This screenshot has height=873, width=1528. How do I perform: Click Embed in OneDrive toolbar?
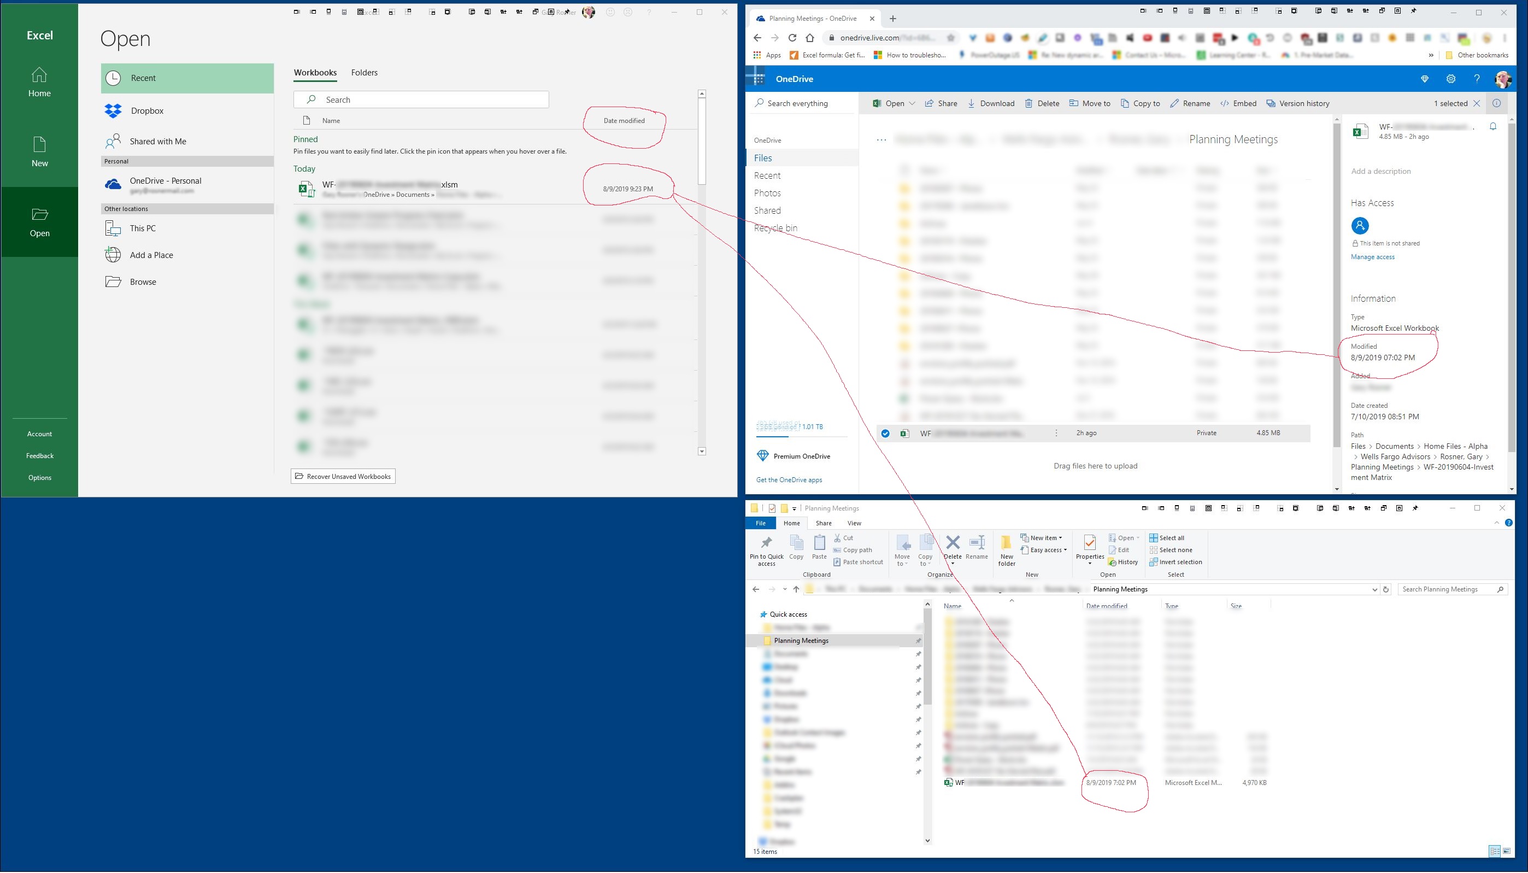click(x=1238, y=104)
